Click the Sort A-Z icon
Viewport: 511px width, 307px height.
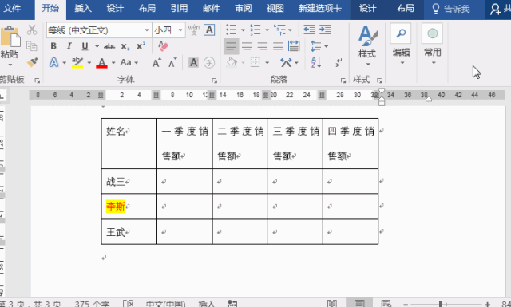pyautogui.click(x=316, y=62)
